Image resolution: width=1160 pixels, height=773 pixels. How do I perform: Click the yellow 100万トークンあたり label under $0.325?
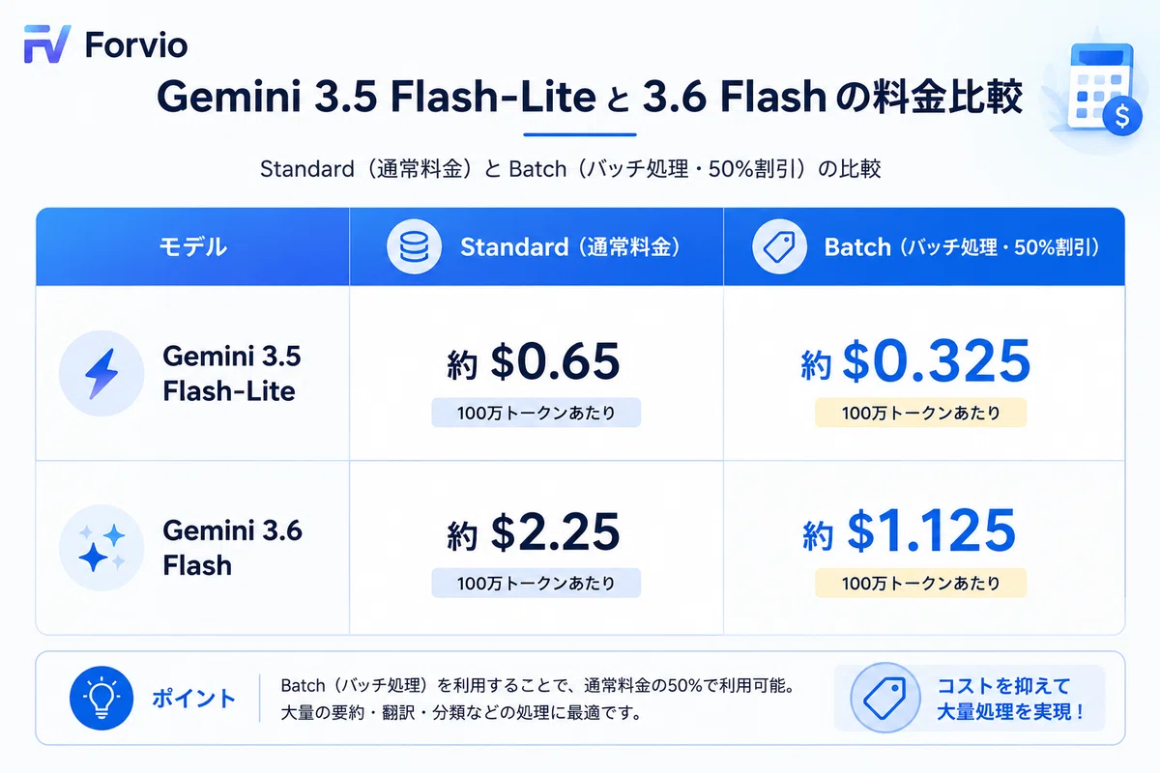921,414
